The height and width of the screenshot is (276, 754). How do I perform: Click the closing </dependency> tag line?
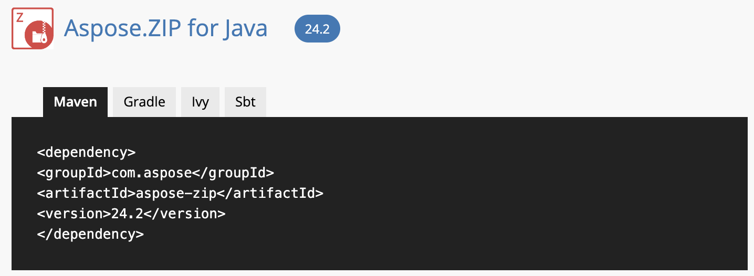(x=90, y=235)
